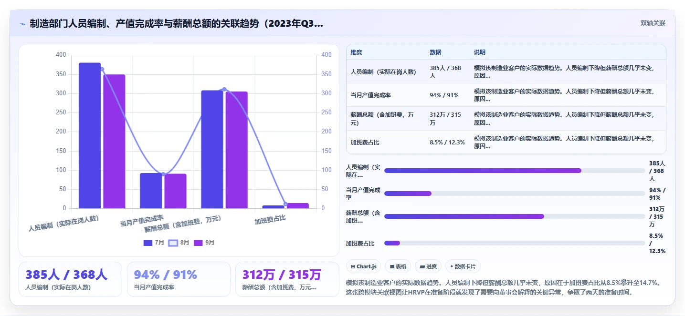The image size is (685, 316).
Task: Select the 薪酬总额(含加班费,万元) table cell
Action: (386, 119)
